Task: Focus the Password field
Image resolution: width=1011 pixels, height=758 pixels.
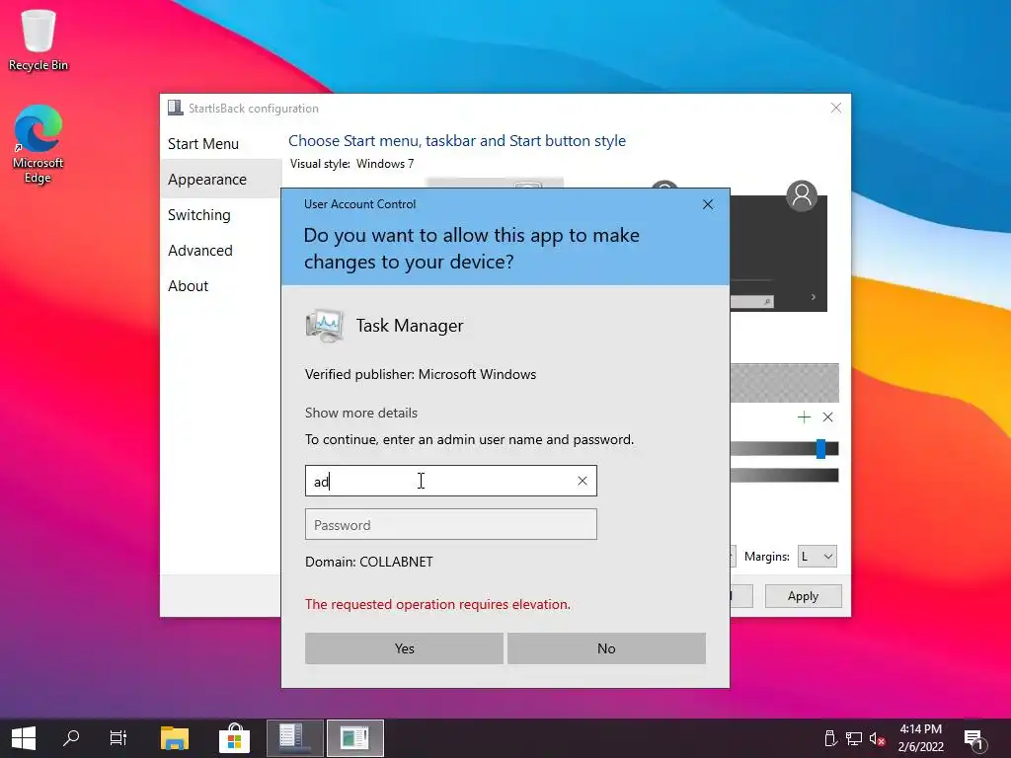Action: pyautogui.click(x=450, y=525)
